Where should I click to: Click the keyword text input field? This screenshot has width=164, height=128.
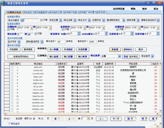coord(31,20)
